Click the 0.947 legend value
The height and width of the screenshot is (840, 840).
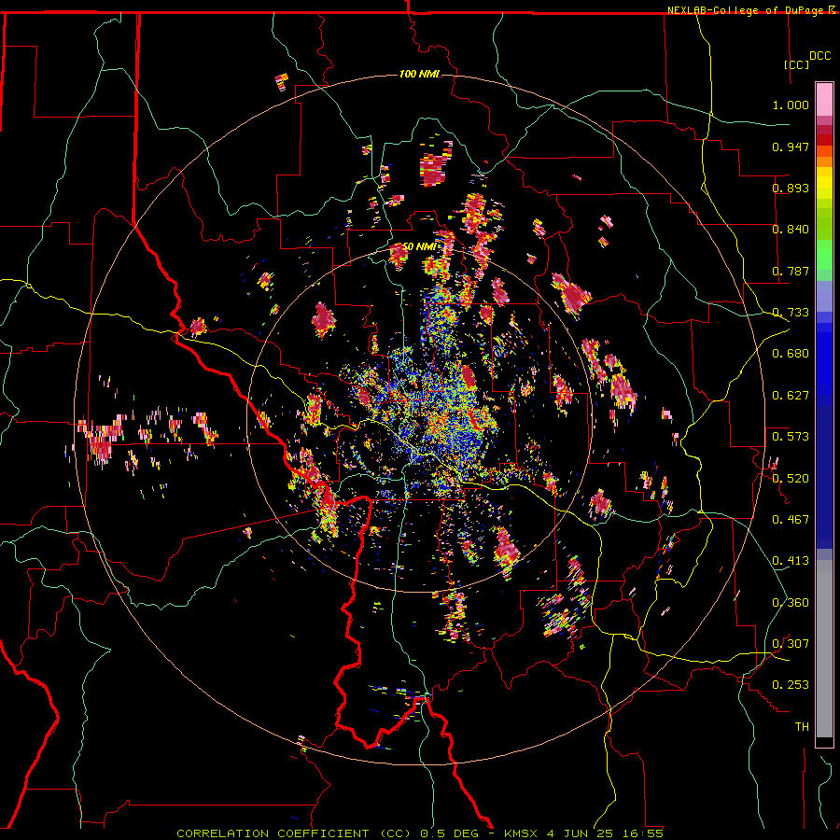tap(791, 147)
